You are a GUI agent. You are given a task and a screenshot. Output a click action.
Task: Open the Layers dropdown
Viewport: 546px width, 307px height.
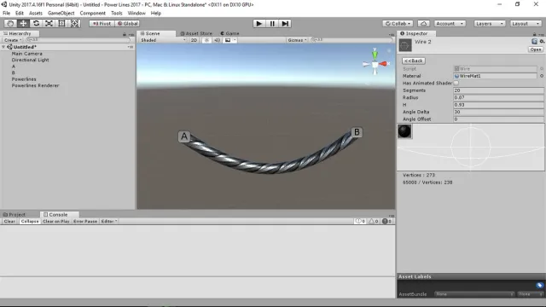(489, 24)
